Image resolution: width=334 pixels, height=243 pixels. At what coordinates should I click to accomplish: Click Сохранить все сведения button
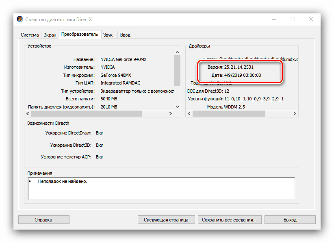(229, 219)
